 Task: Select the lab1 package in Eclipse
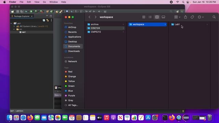click(x=23, y=32)
